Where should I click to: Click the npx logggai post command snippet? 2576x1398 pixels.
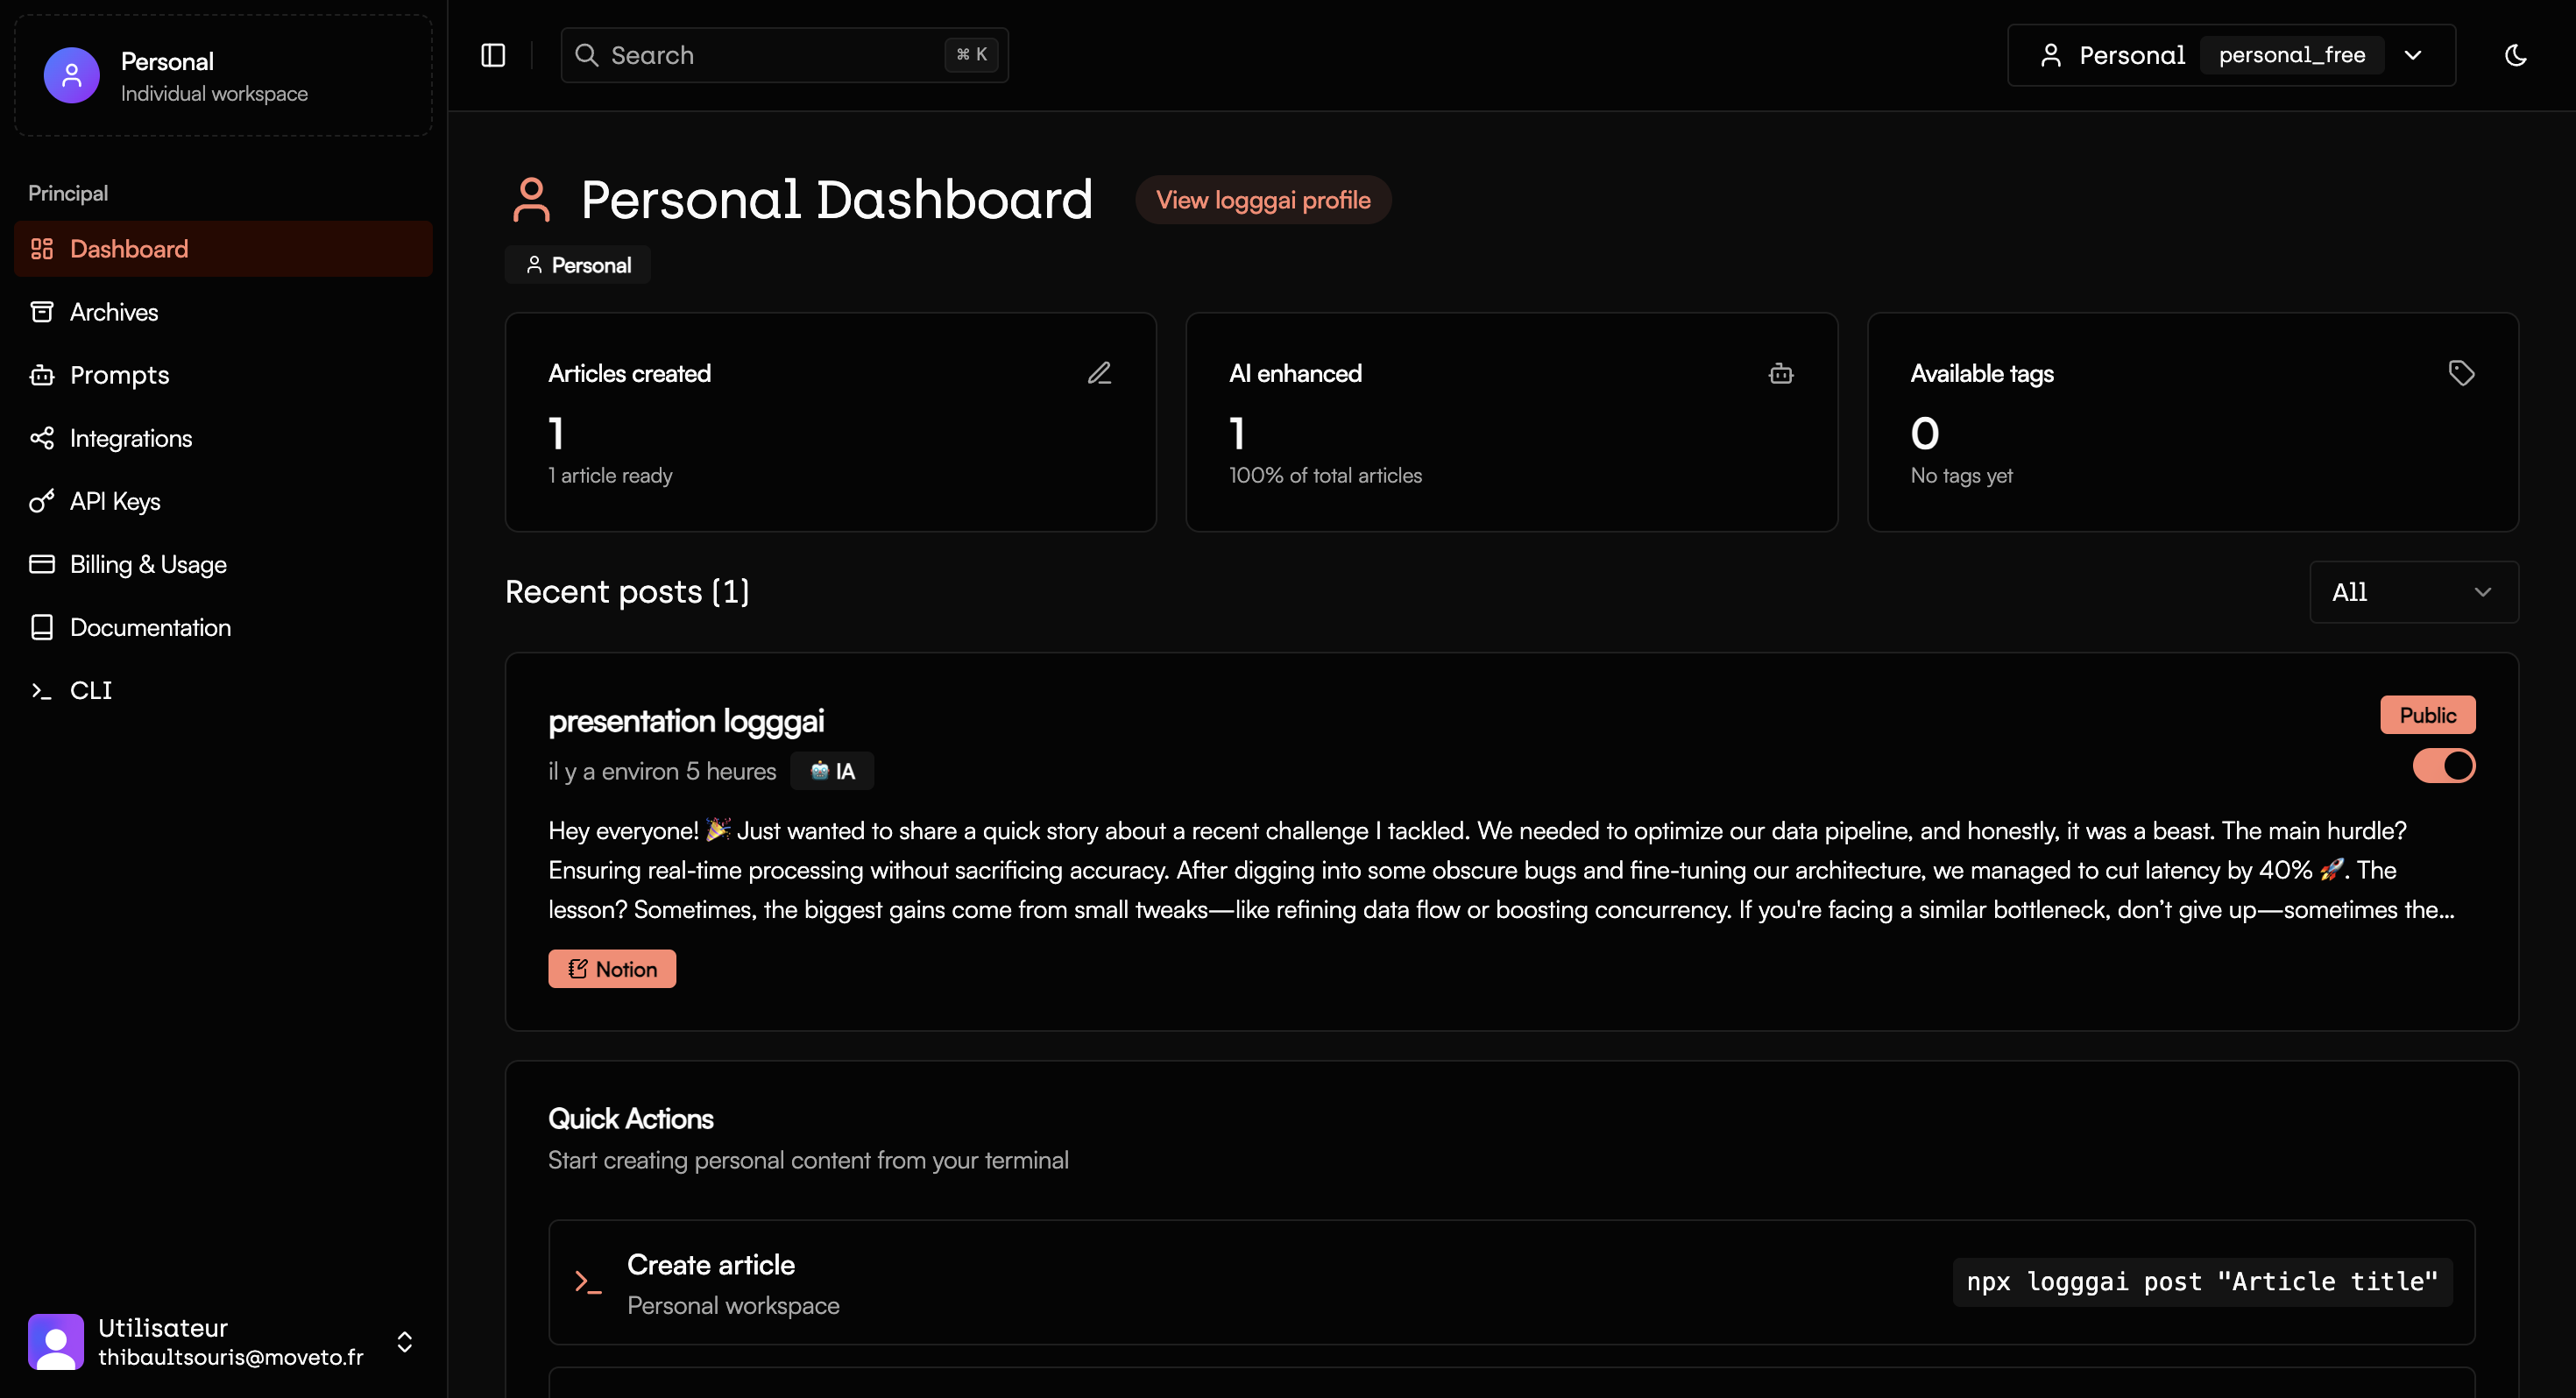2202,1282
